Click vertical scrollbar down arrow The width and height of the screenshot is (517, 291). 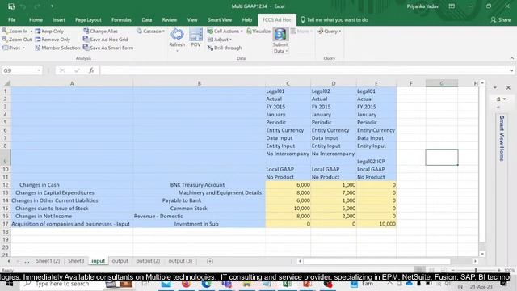[482, 254]
